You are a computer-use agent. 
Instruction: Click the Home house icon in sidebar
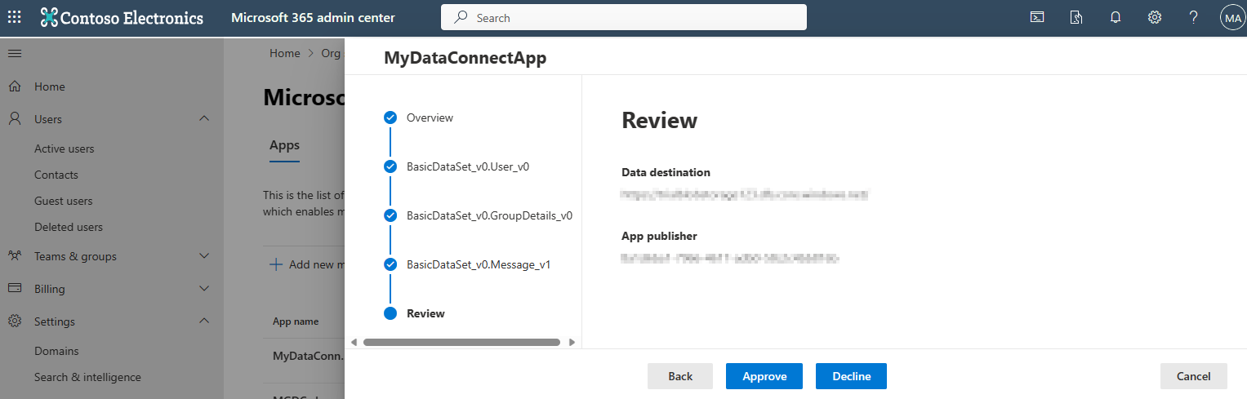pos(15,86)
